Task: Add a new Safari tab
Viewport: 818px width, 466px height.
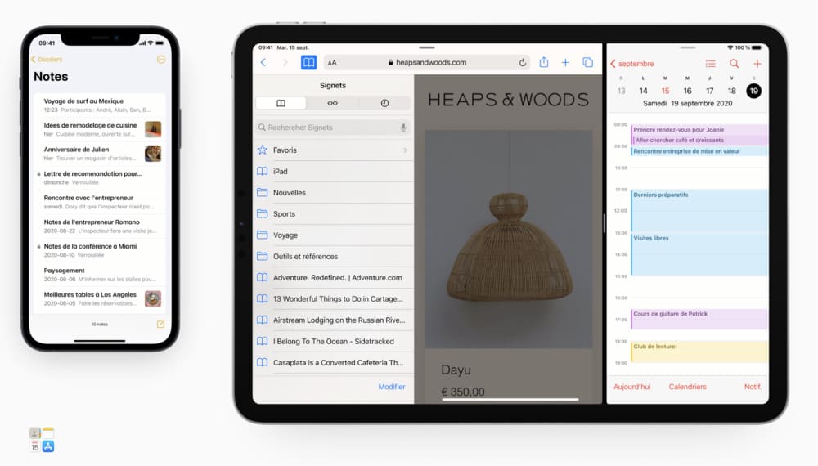Action: coord(565,63)
